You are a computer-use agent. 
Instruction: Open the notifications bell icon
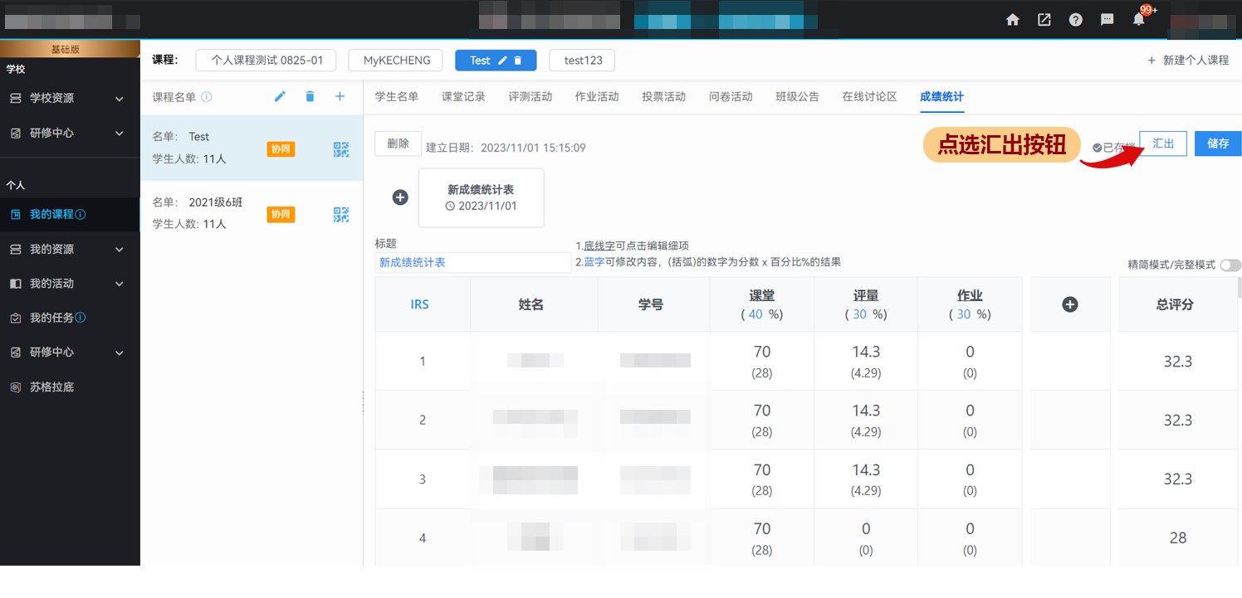[x=1138, y=20]
